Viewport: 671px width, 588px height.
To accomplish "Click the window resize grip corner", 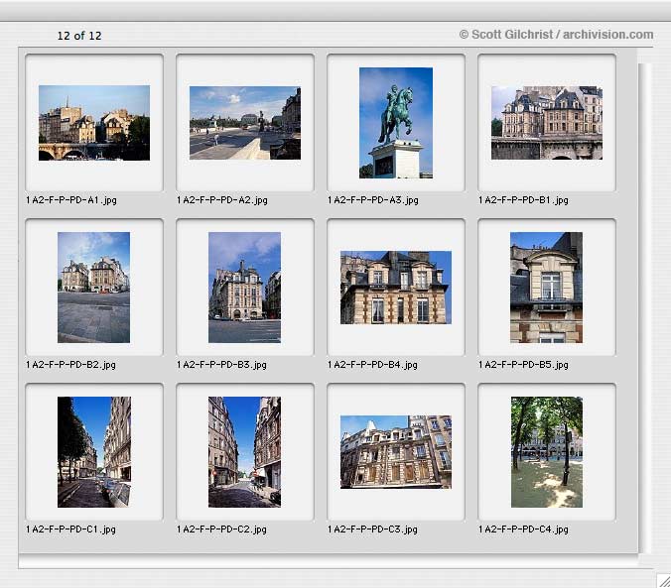I will 664,581.
